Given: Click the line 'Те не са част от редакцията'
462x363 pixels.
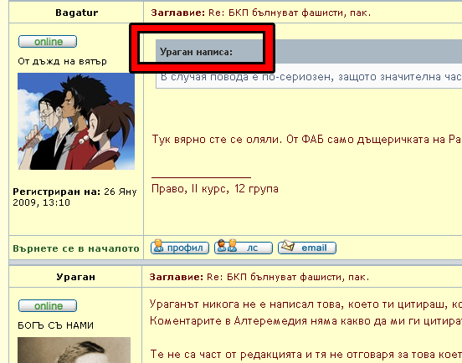Looking at the screenshot, I should point(306,354).
